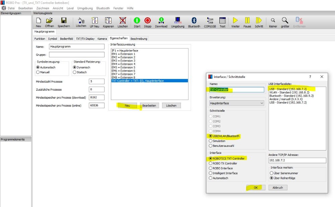Screen dimensions: 335x207
Task: Switch to the Funktion tab
Action: 40,39
